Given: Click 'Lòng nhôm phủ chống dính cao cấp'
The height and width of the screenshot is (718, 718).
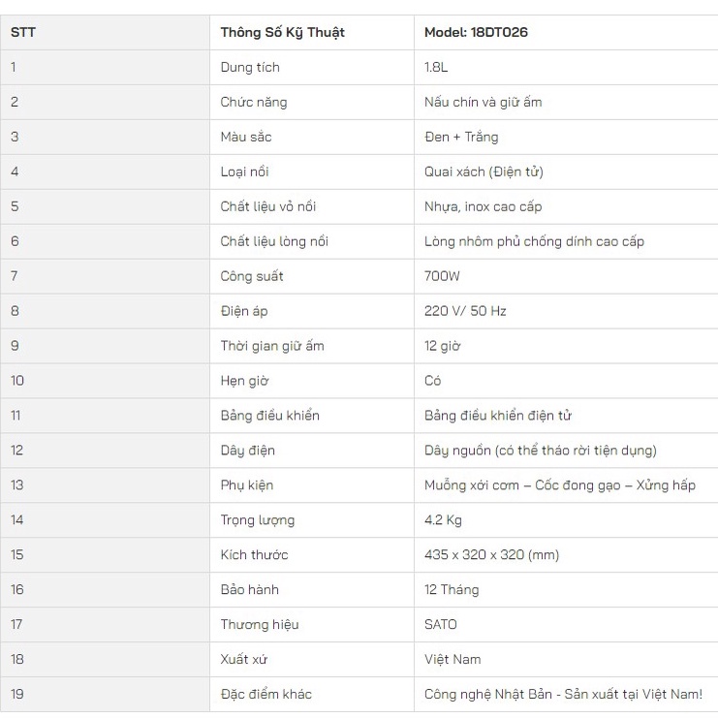Looking at the screenshot, I should (x=534, y=241).
